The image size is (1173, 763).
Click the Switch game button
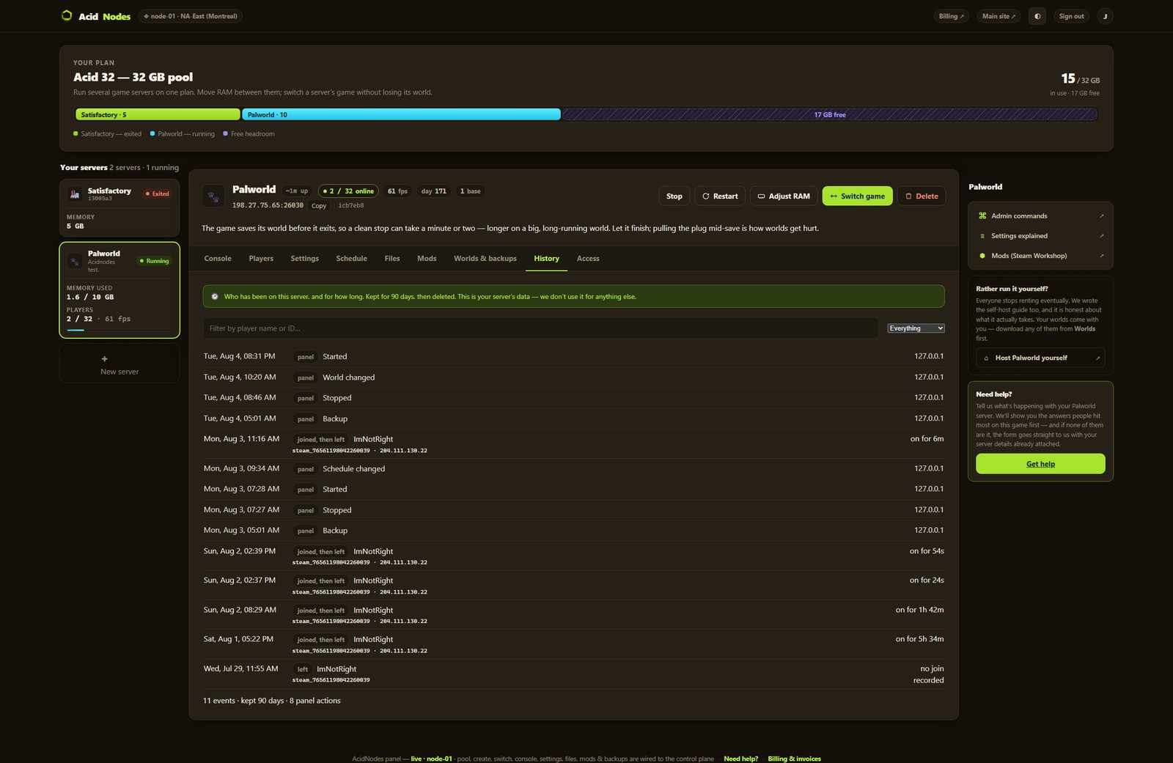[x=858, y=196]
